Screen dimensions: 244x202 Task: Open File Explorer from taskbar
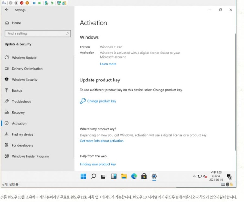coord(124,176)
